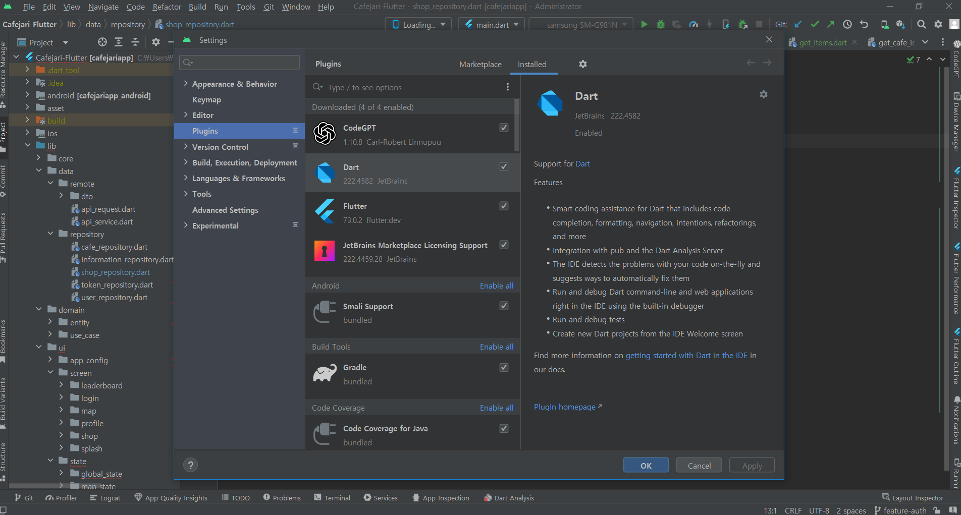This screenshot has width=961, height=515.
Task: Click the Project panel settings gear icon
Action: coord(156,42)
